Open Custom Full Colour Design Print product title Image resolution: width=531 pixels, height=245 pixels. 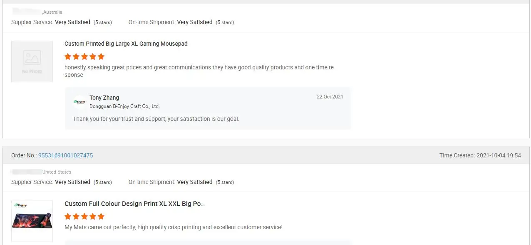[x=134, y=203]
